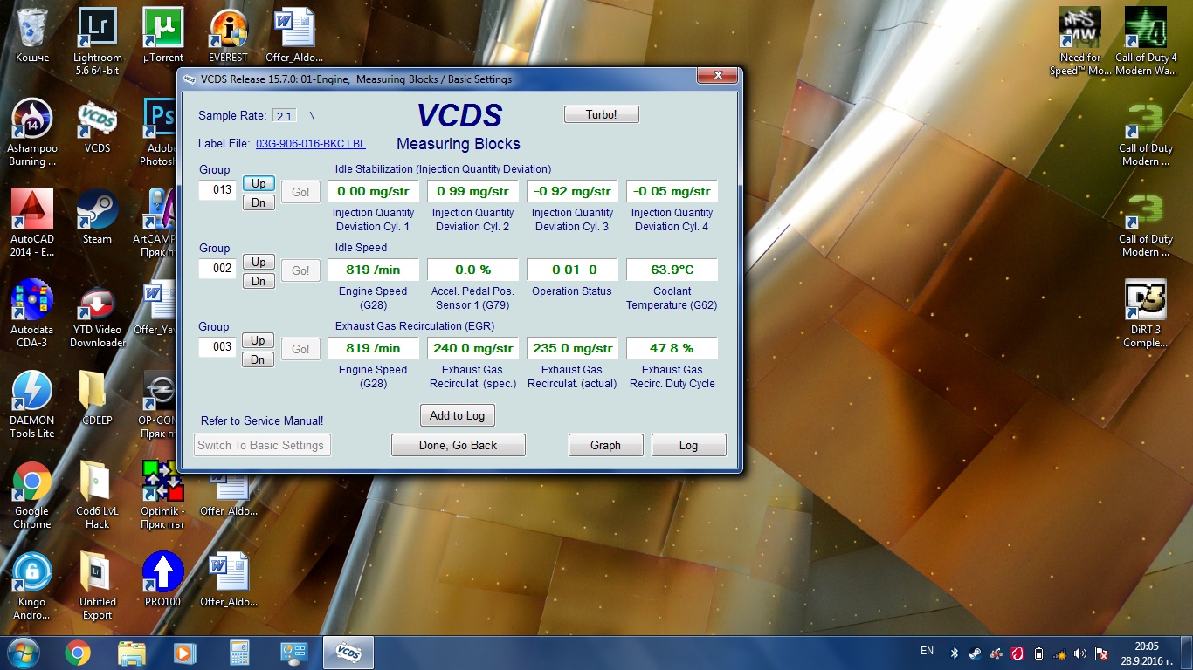Click the Turbo! button
The width and height of the screenshot is (1193, 670).
pyautogui.click(x=602, y=114)
